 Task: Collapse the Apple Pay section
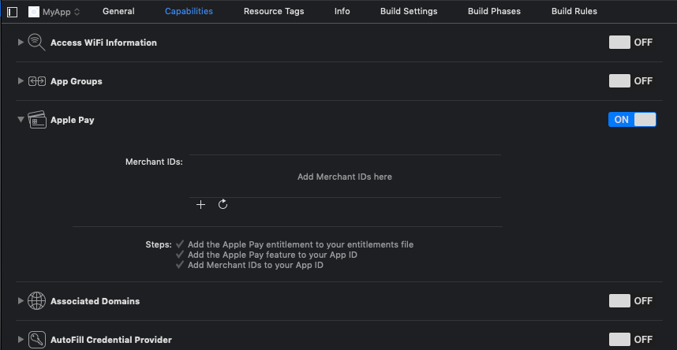(21, 120)
